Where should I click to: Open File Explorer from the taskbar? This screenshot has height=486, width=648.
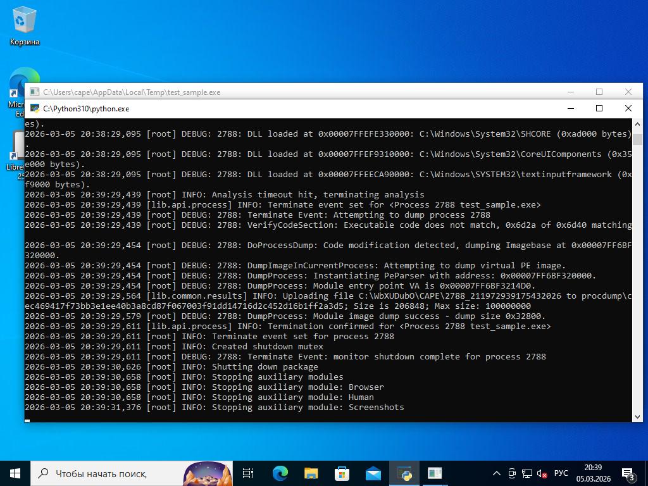311,473
